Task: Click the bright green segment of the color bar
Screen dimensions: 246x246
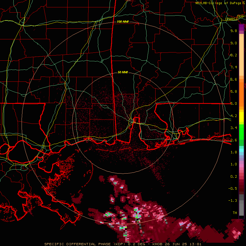Action: [x=241, y=132]
